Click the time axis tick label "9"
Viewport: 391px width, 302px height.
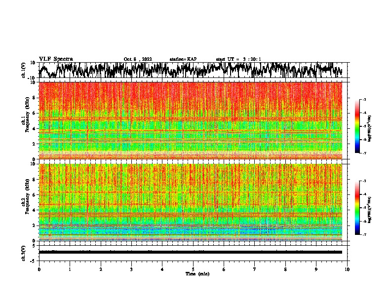[316, 269]
